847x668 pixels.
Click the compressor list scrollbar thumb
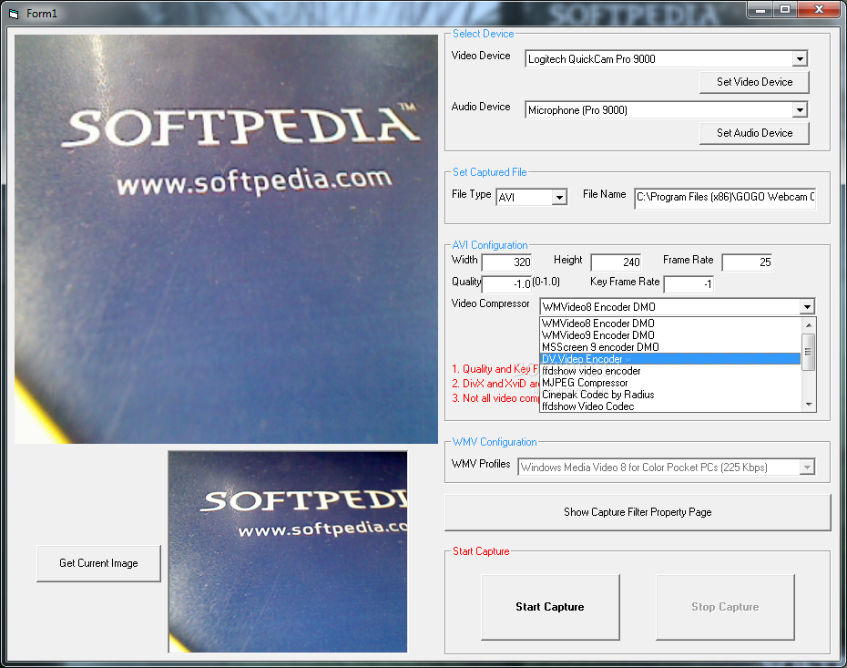[x=809, y=353]
